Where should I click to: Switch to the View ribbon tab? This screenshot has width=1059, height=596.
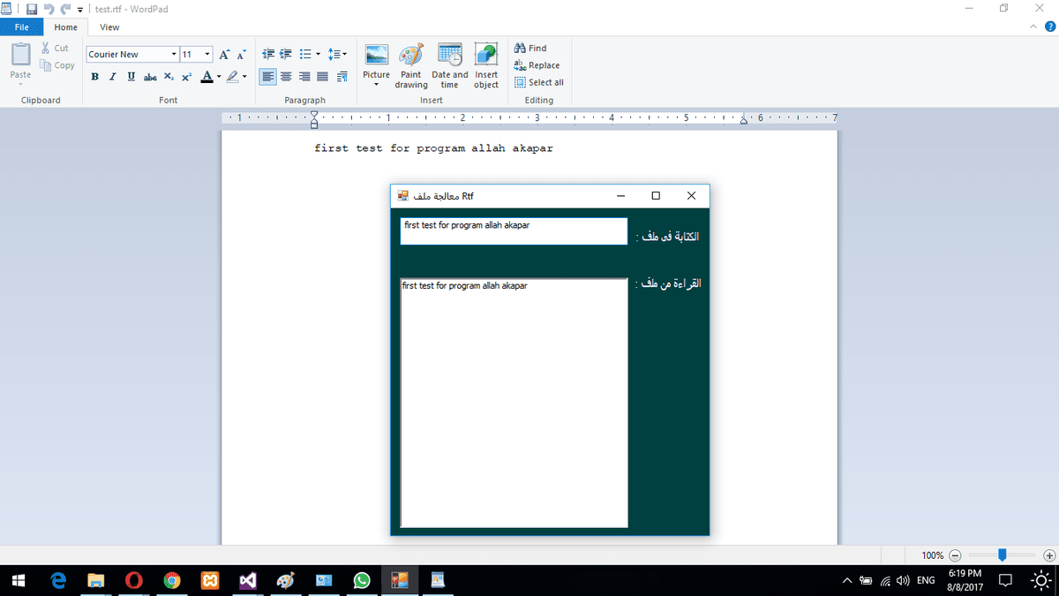(x=109, y=27)
